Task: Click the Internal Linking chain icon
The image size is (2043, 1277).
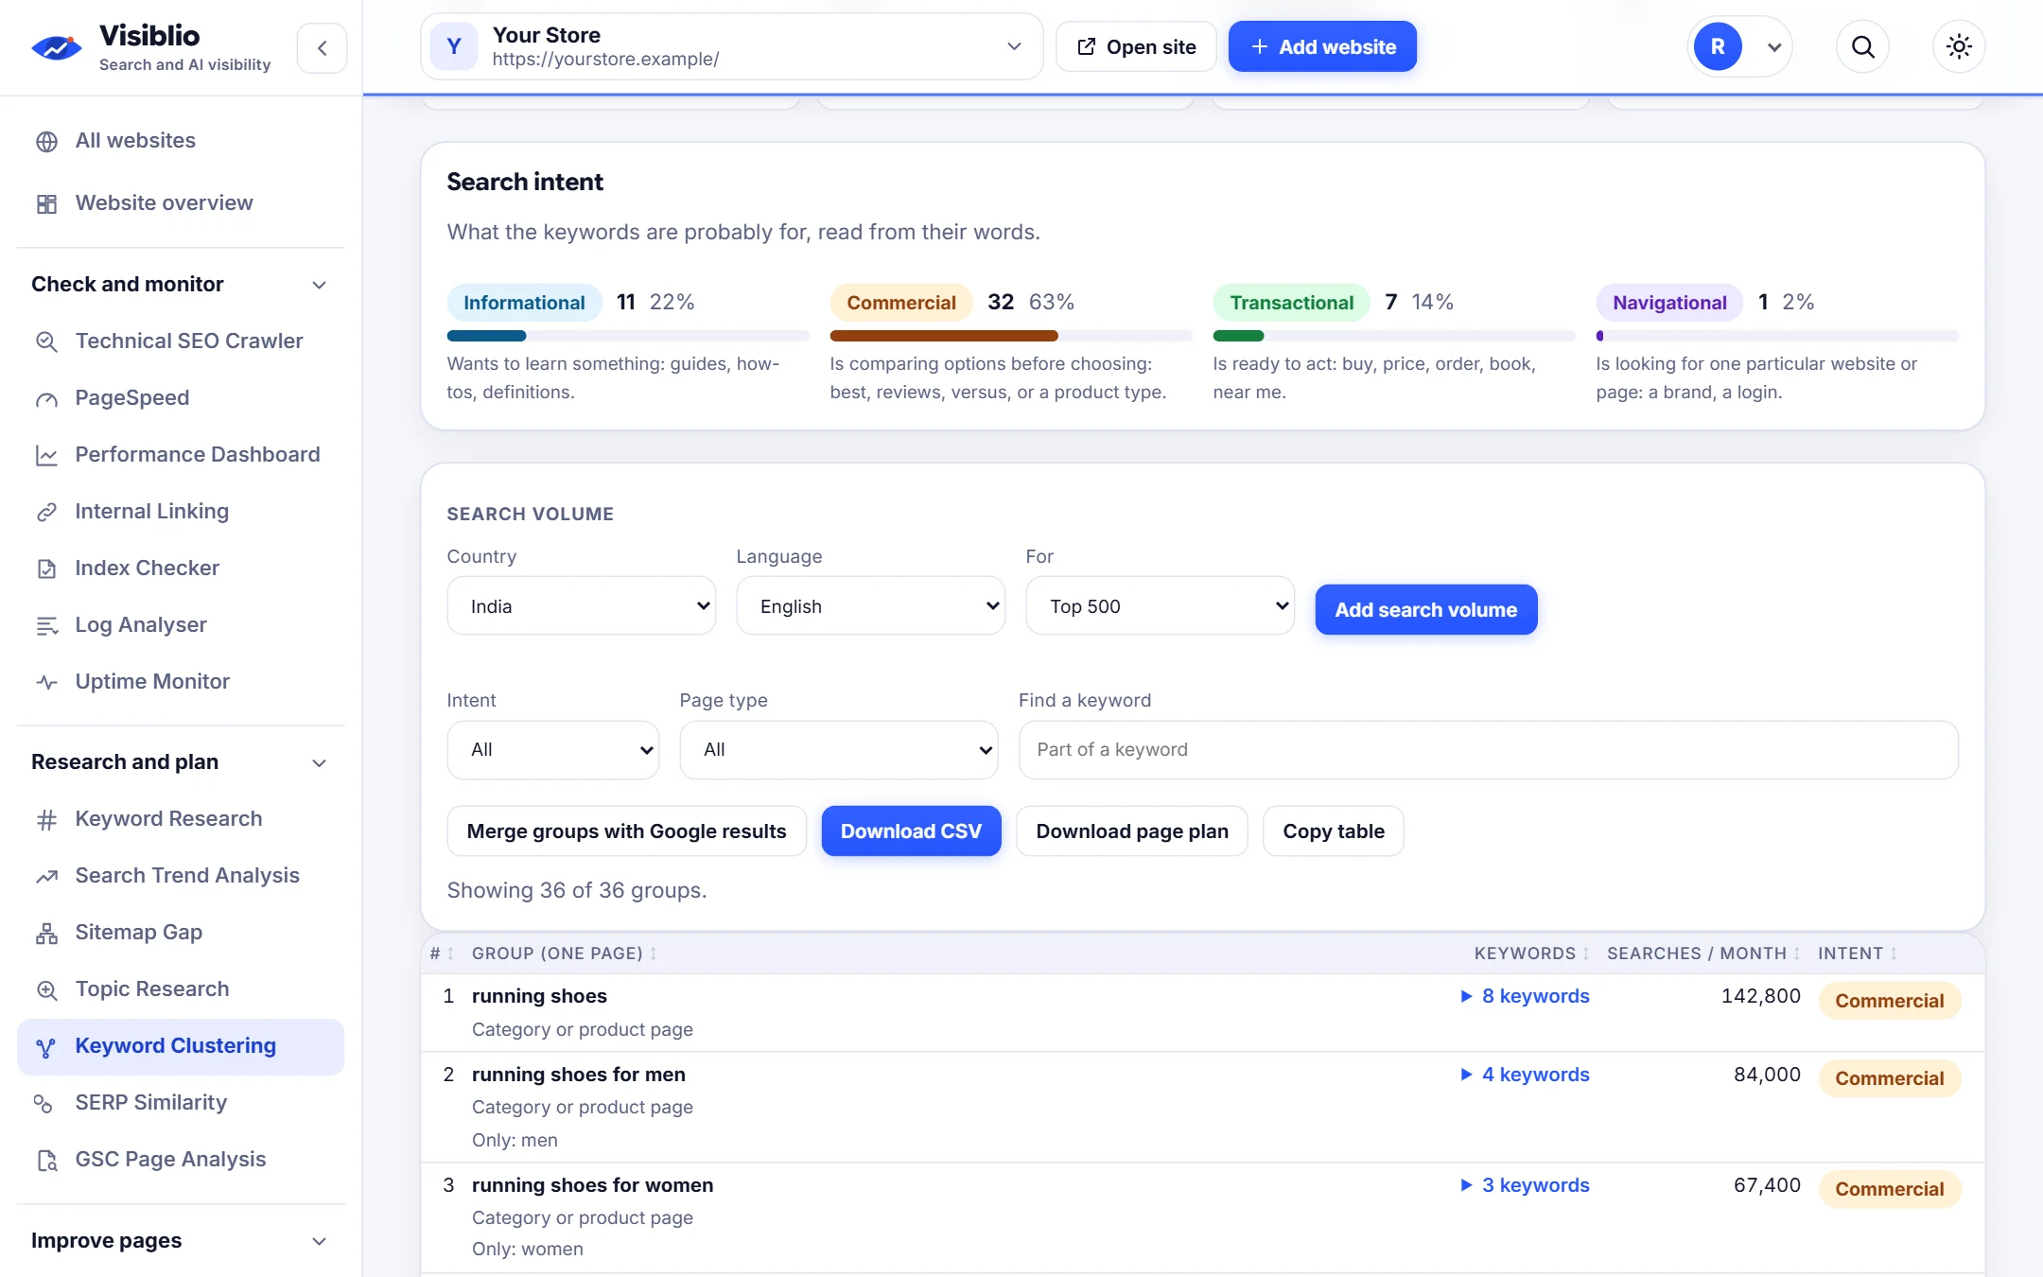Action: (46, 512)
